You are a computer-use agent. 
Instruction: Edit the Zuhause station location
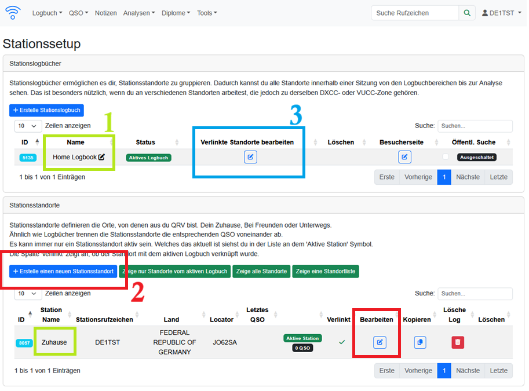tap(380, 342)
